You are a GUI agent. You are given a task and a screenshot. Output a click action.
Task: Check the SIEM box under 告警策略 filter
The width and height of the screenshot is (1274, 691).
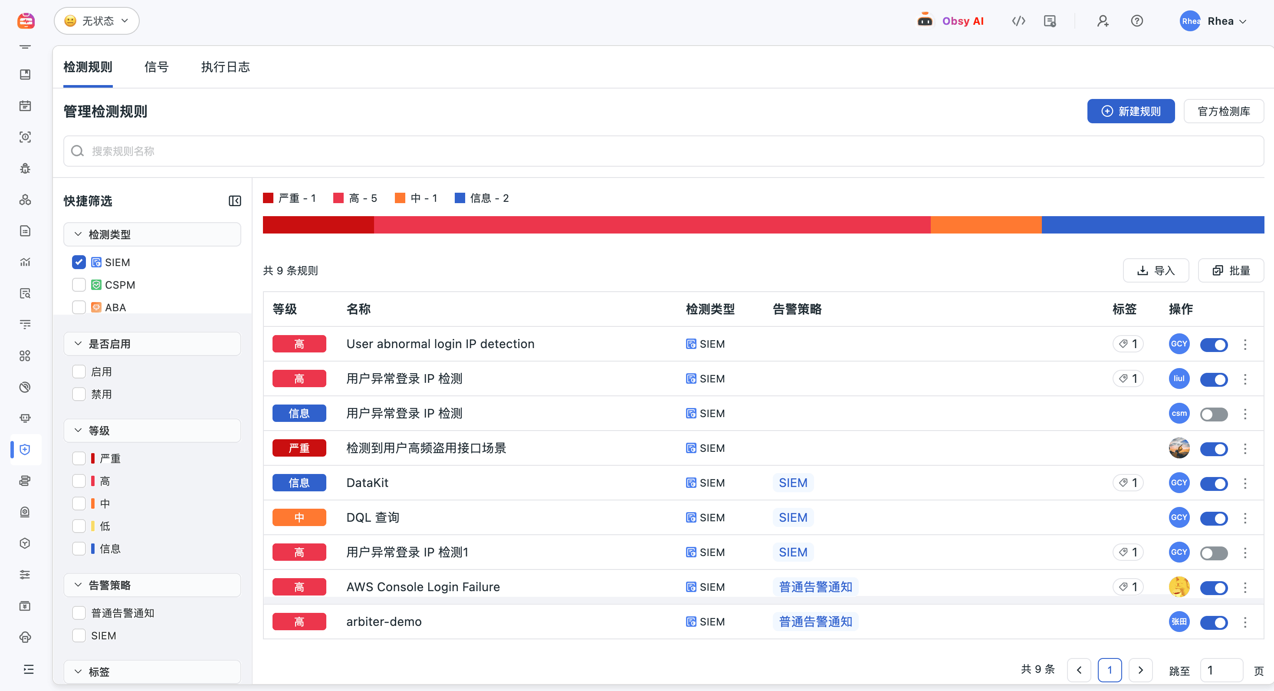(79, 635)
